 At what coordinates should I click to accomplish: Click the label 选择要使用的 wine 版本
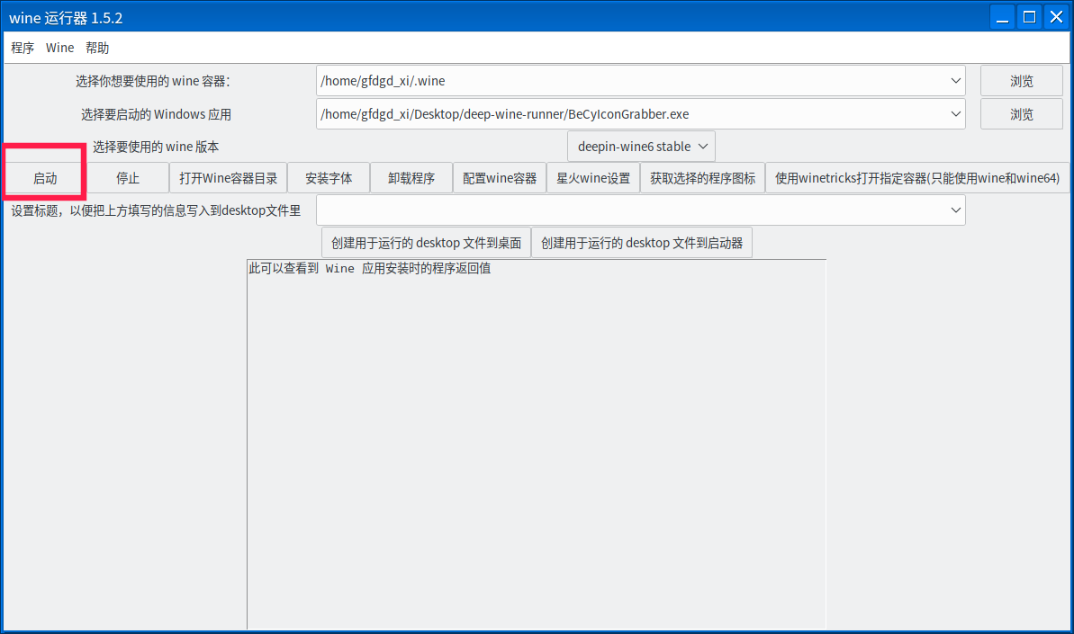pos(156,147)
